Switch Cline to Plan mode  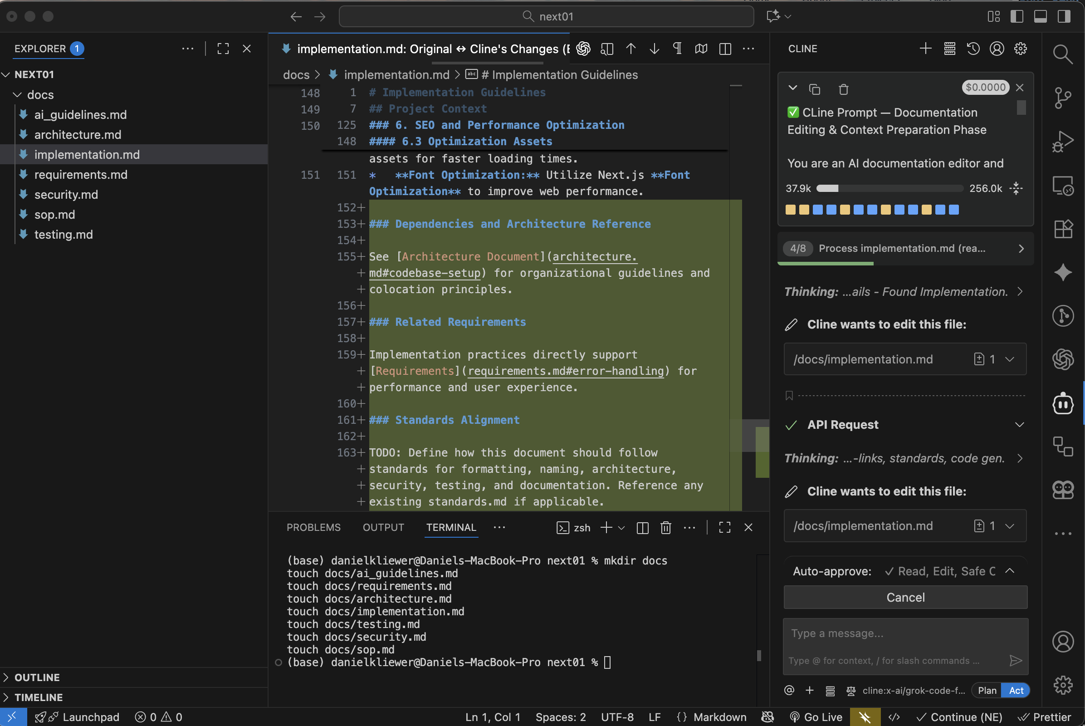[x=987, y=690]
